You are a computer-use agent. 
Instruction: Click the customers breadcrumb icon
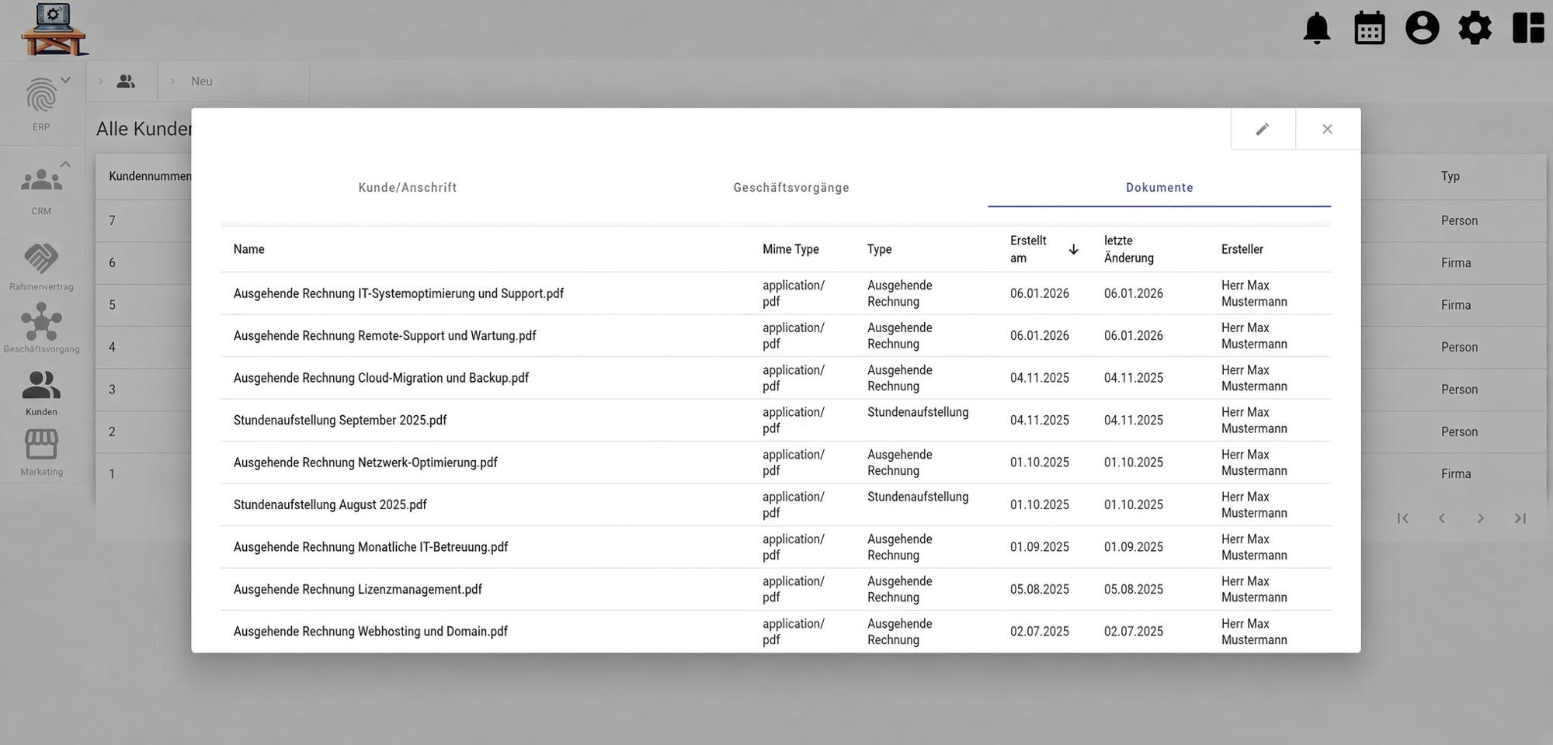pyautogui.click(x=126, y=81)
